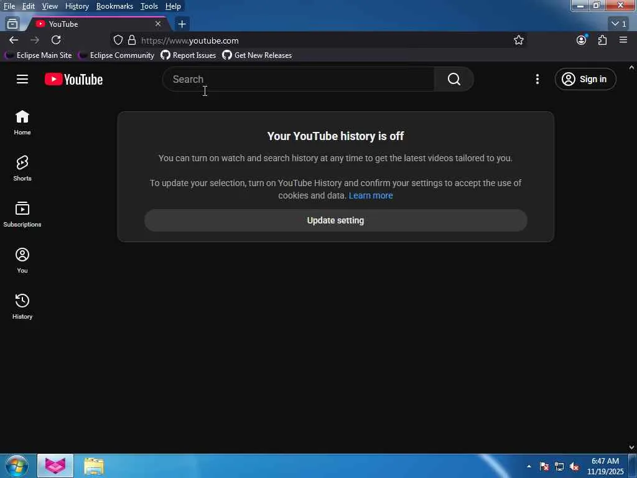Show hidden system tray icons
Viewport: 637px width, 478px height.
[x=529, y=466]
